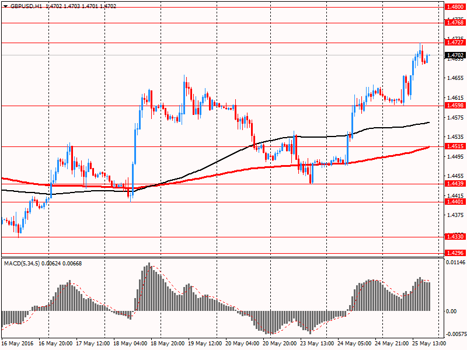Select the 1.4401 red price level label

coord(455,202)
